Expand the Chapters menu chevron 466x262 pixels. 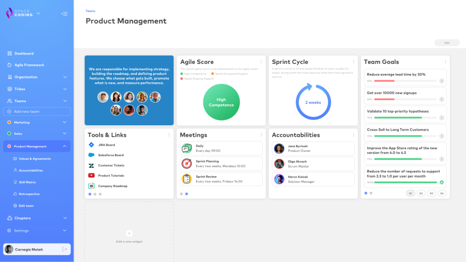coord(65,218)
